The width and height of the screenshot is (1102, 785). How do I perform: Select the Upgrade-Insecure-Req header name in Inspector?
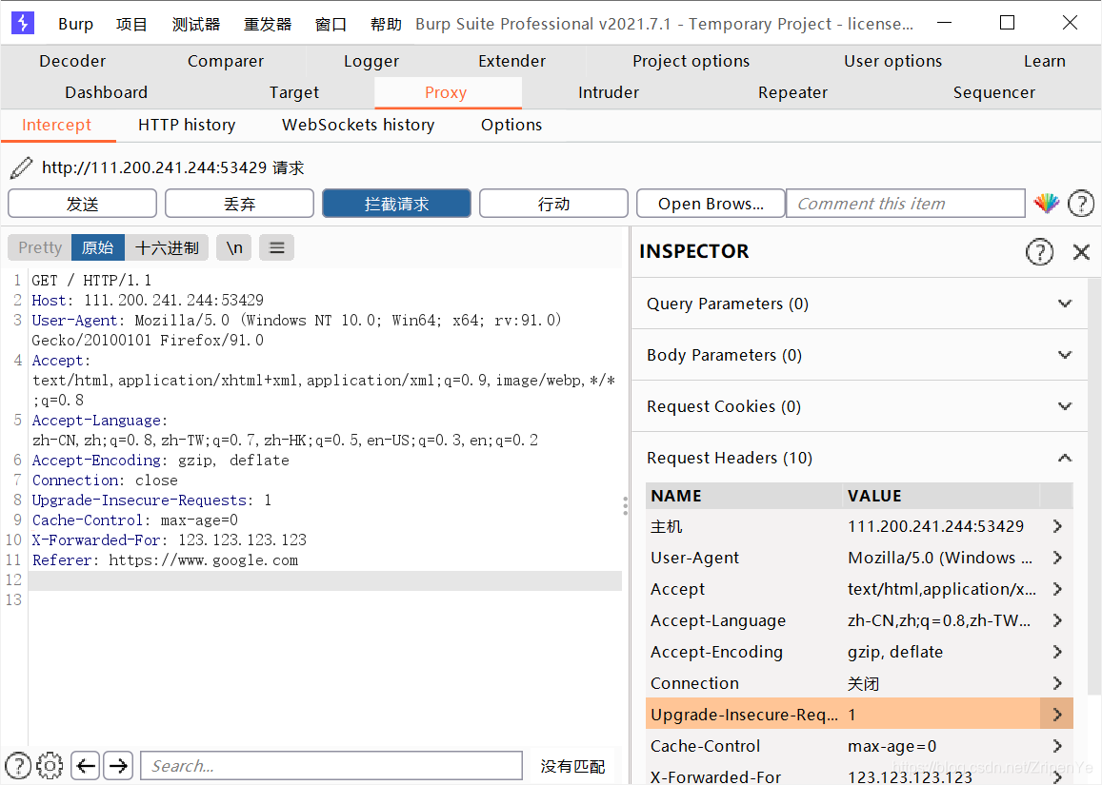744,715
